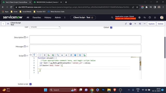Open more options ellipsis in form header
The image size is (166, 93).
click(x=144, y=24)
